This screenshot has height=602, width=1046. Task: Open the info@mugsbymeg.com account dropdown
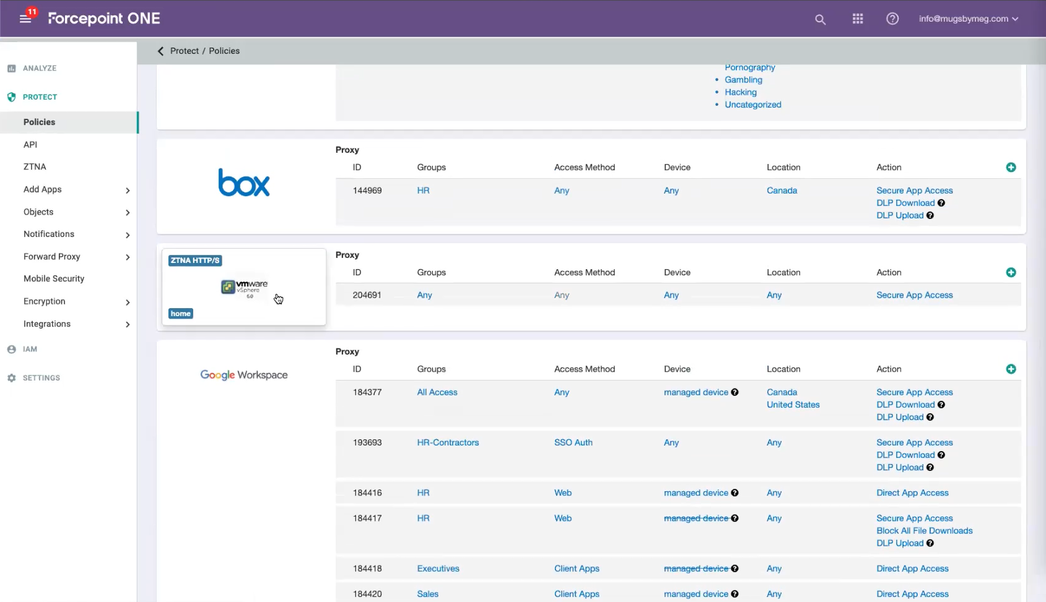pyautogui.click(x=968, y=19)
